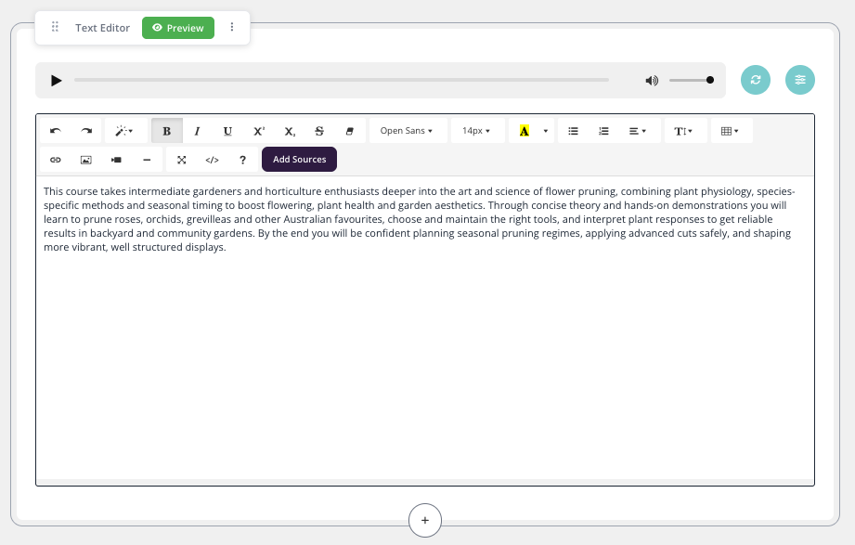The height and width of the screenshot is (545, 855).
Task: Click the insert link icon
Action: 56,160
